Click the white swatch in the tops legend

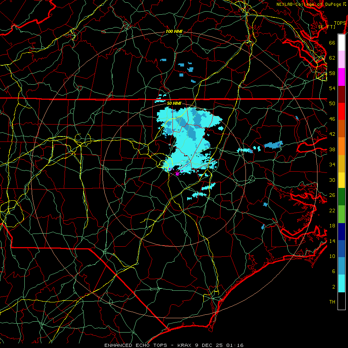click(x=341, y=43)
